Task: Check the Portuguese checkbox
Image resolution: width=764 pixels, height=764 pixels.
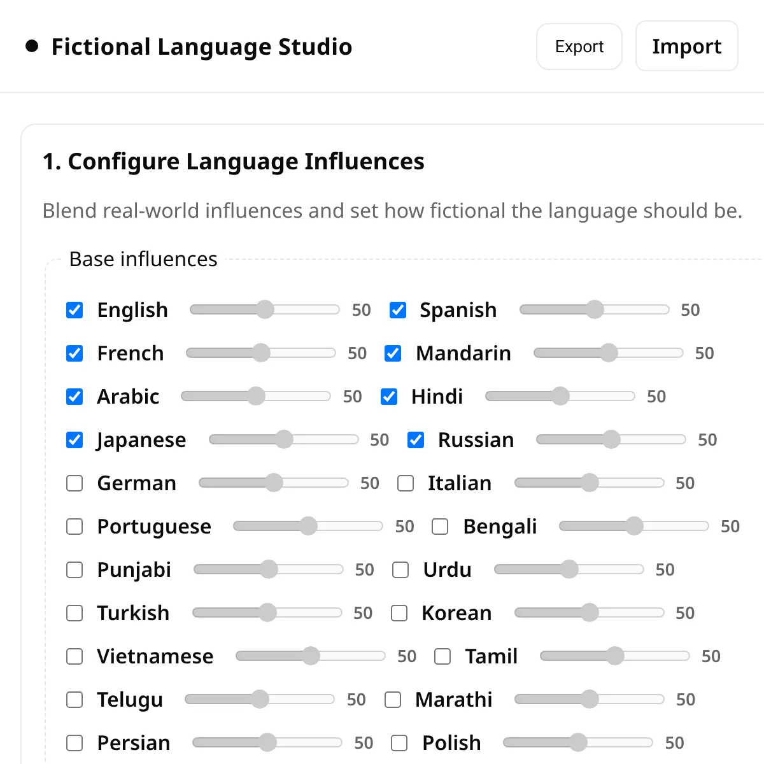Action: click(x=74, y=527)
